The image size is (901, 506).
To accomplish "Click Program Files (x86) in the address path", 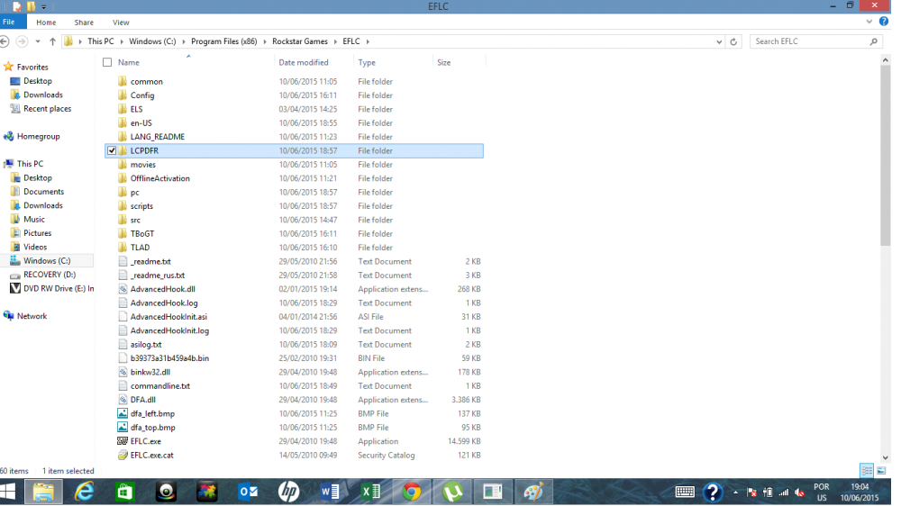I will tap(224, 41).
